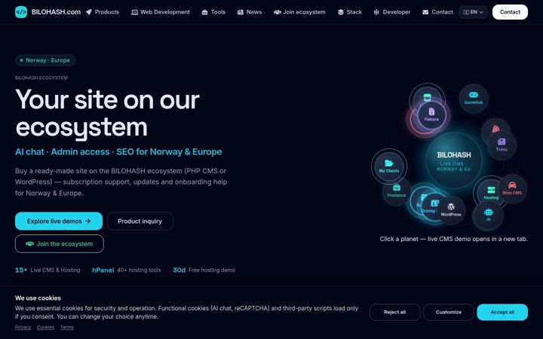Screen dimensions: 543x339
Task: Open the Freelance planet demo
Action: pos(397,191)
